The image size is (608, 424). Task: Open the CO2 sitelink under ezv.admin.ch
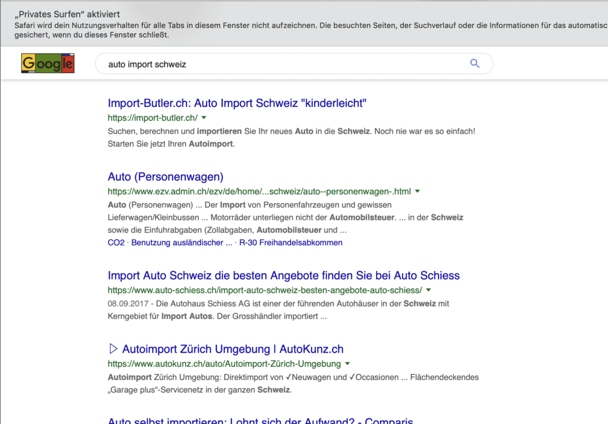pyautogui.click(x=115, y=242)
